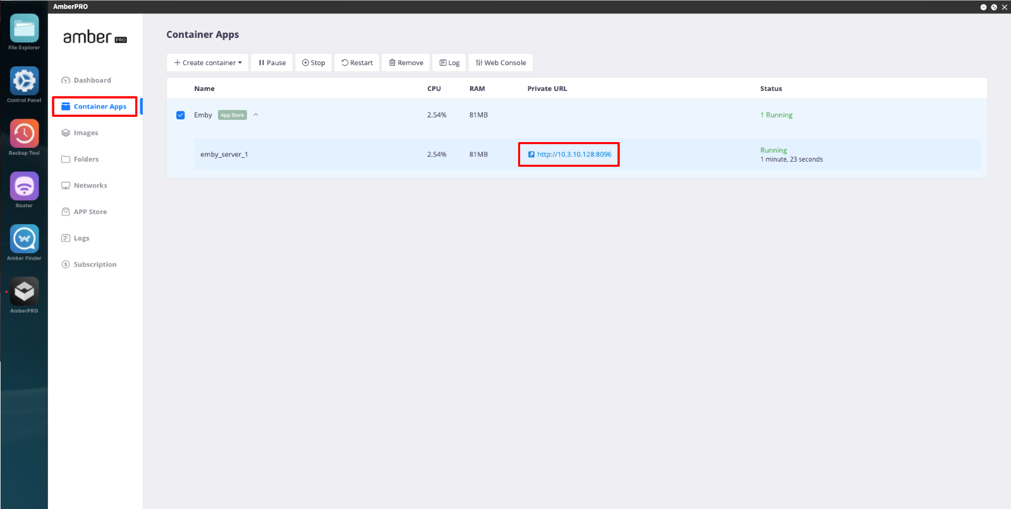Launch Backup Tool from the dock
The height and width of the screenshot is (509, 1011).
(x=24, y=133)
